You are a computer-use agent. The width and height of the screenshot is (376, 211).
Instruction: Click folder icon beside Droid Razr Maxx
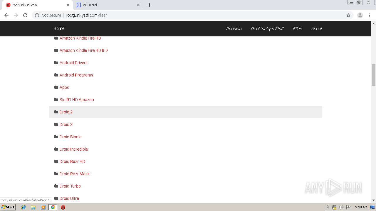tap(56, 173)
